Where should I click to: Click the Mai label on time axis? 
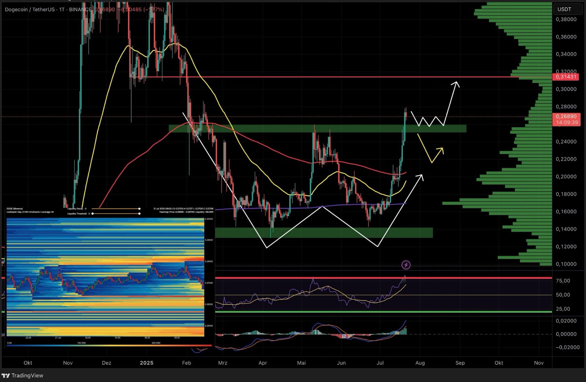click(x=301, y=363)
